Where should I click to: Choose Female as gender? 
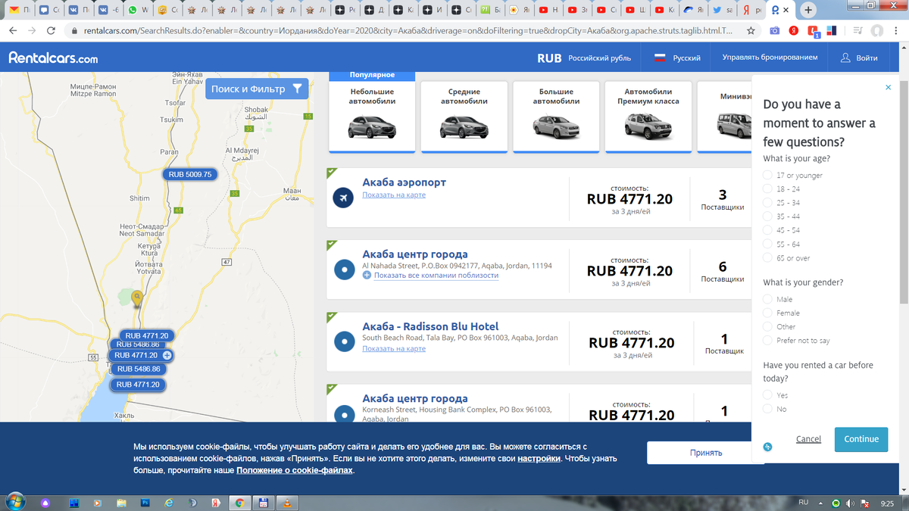click(767, 313)
